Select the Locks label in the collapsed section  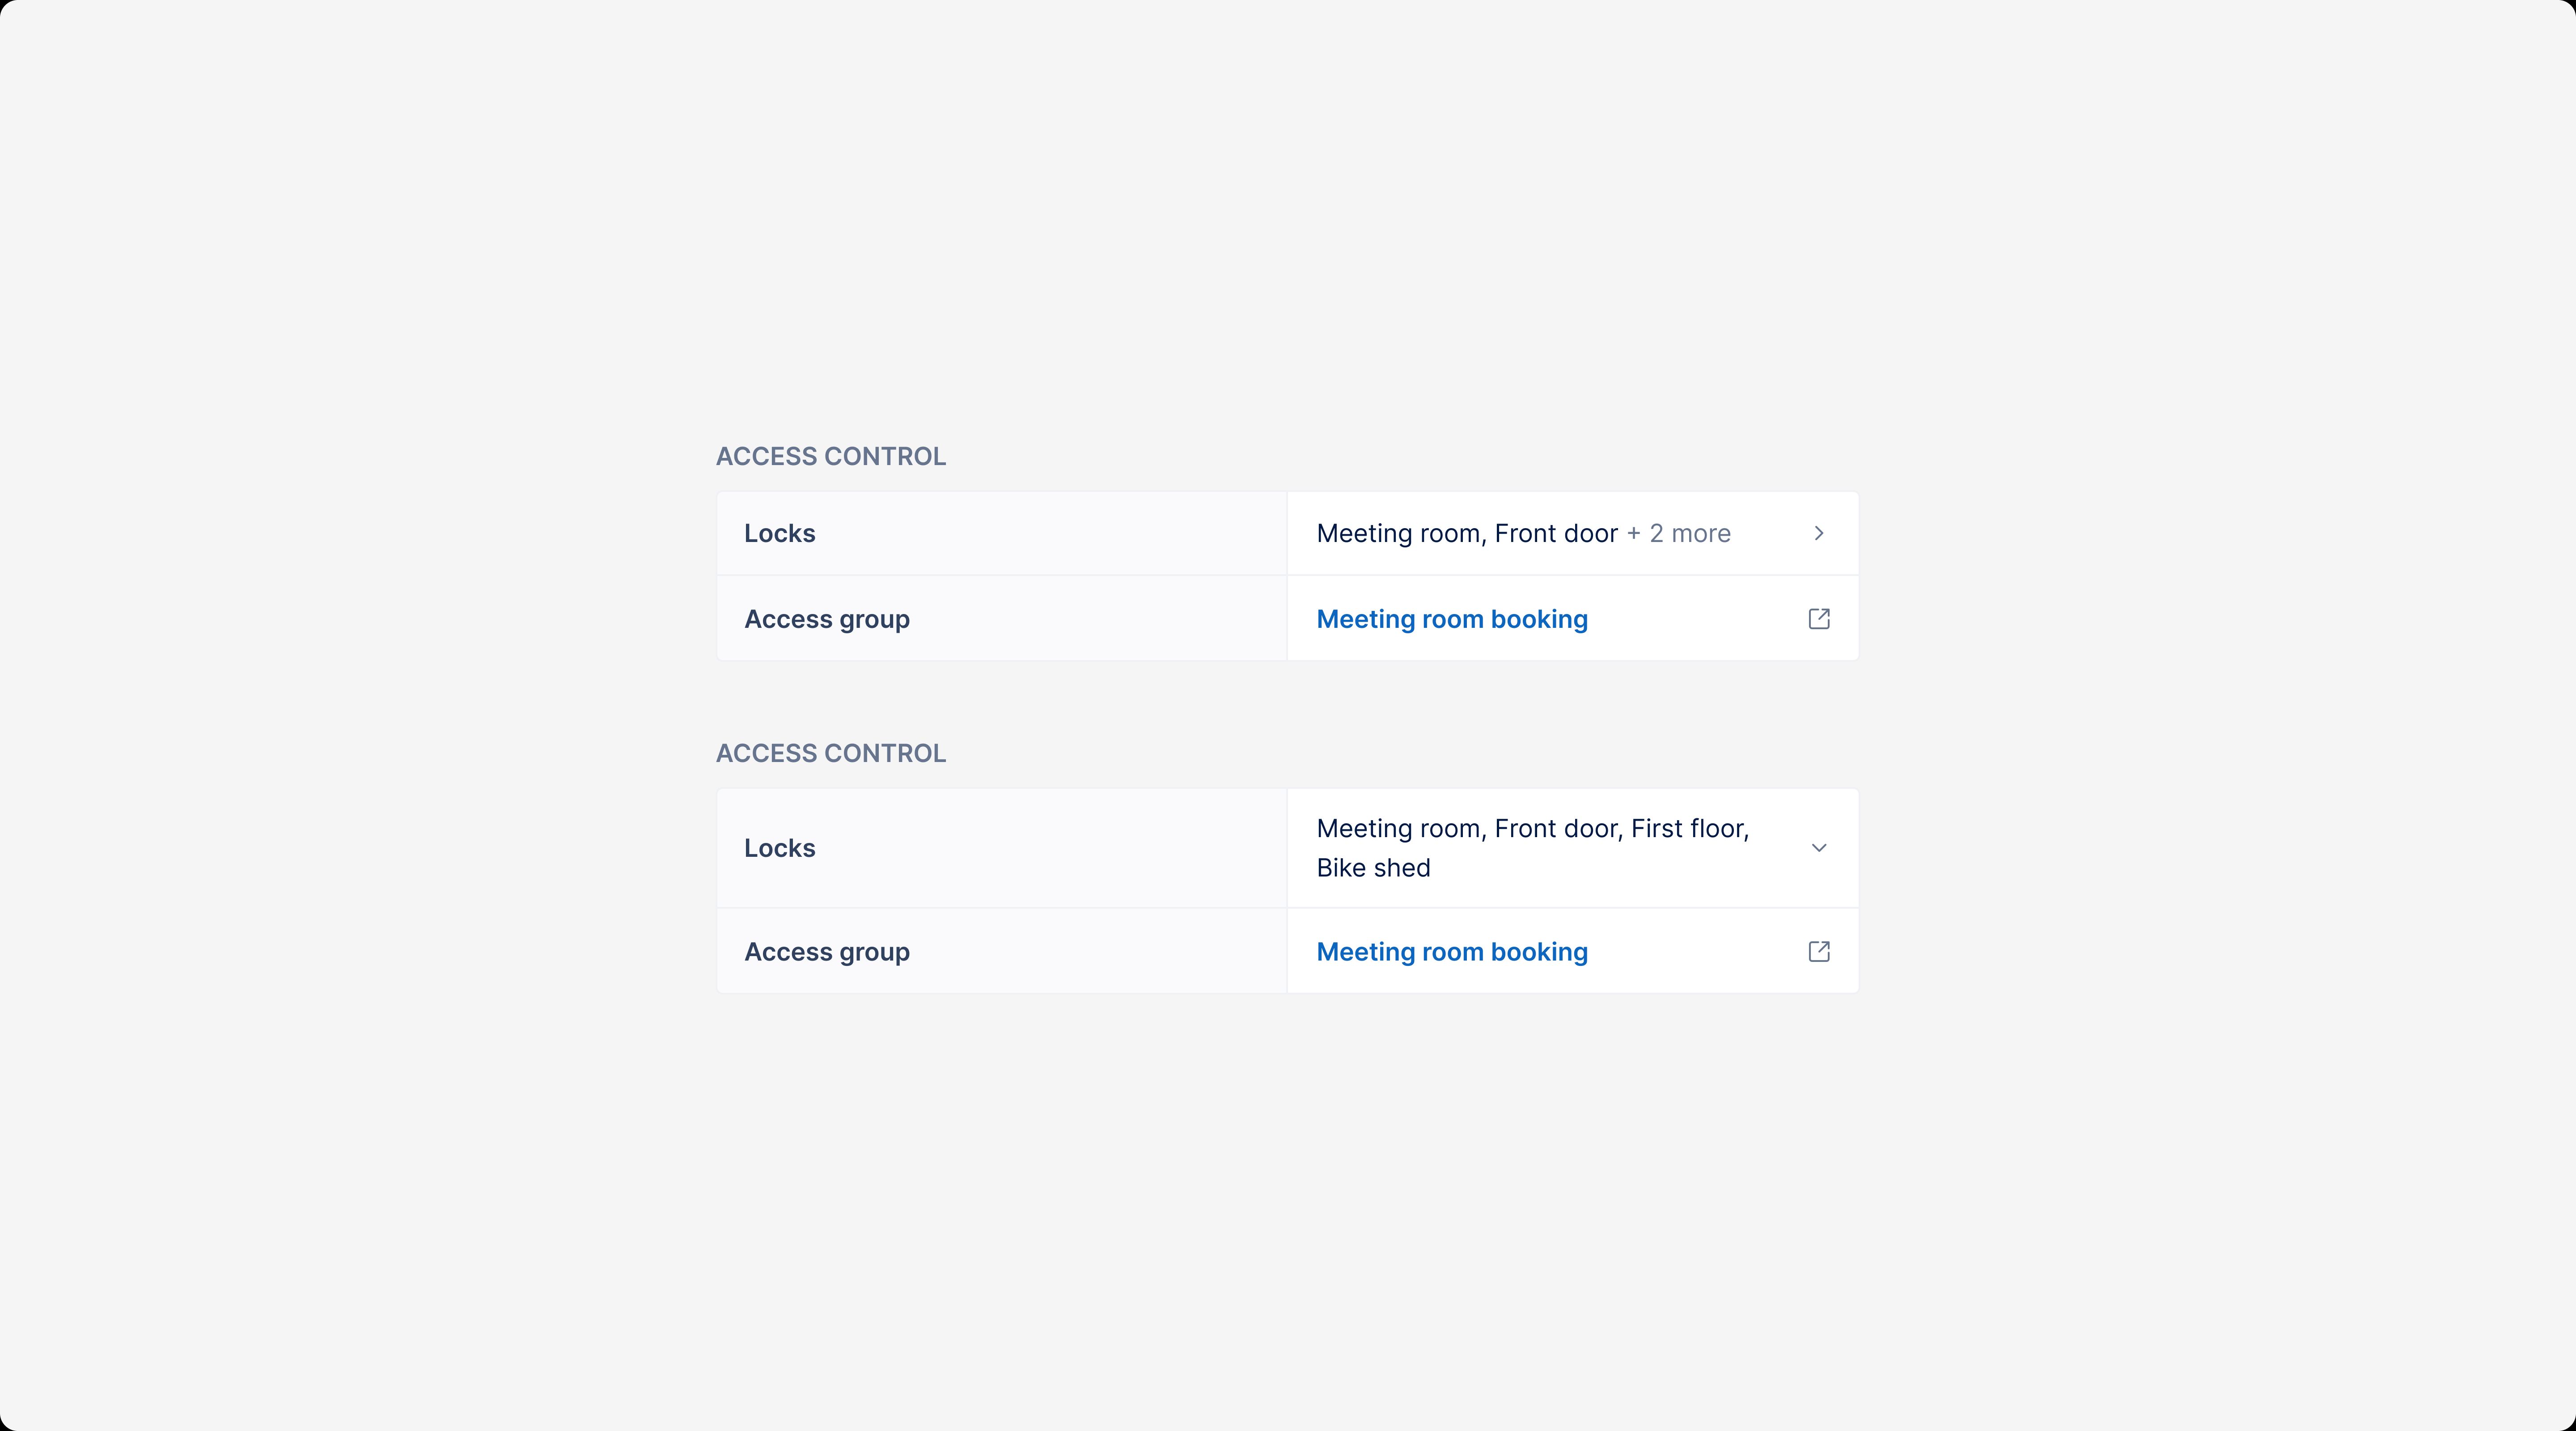tap(779, 533)
